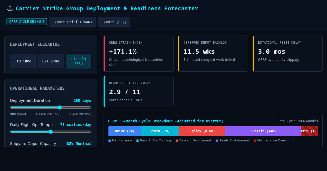Click the Surge-capable CVNs caption

tap(126, 100)
